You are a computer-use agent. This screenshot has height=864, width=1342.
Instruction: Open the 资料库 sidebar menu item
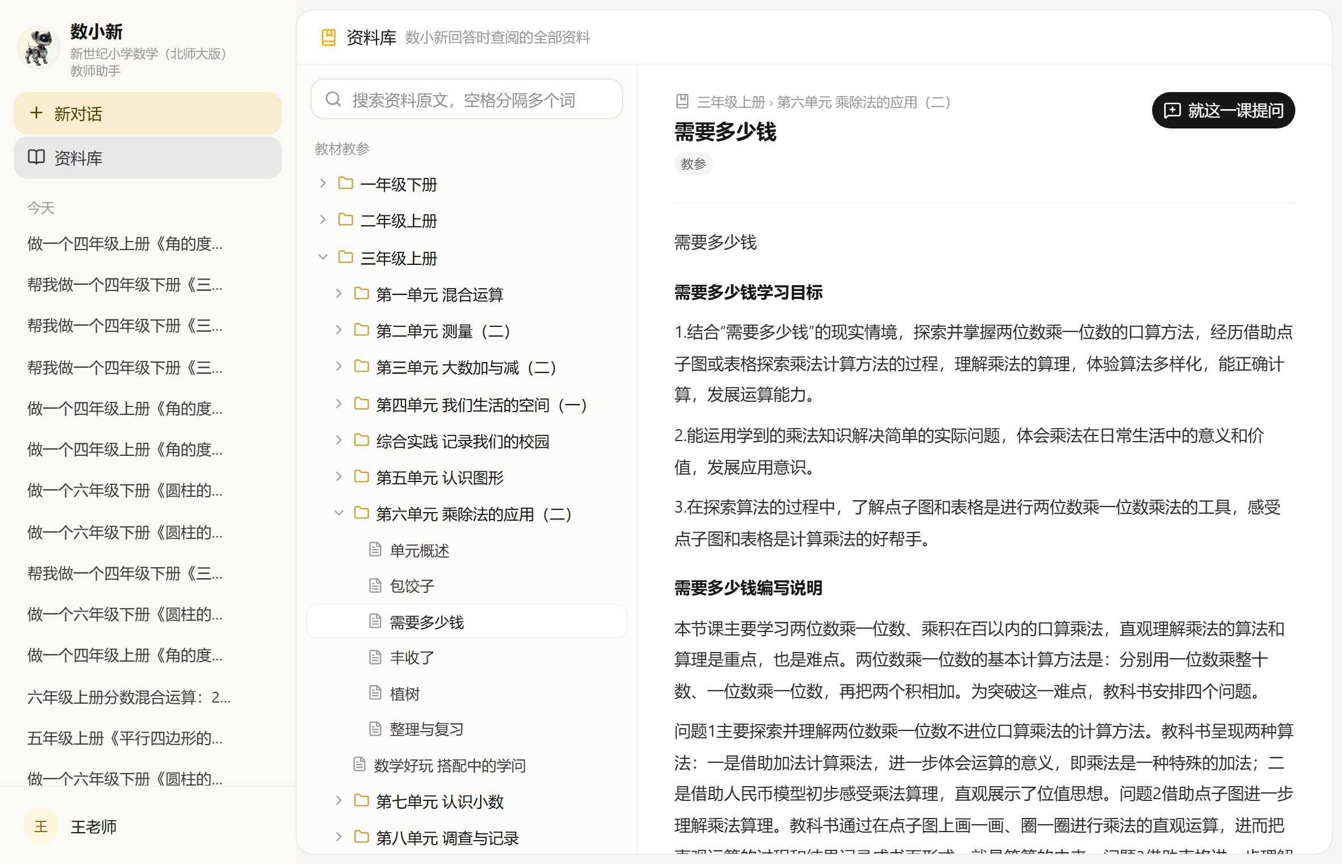148,157
